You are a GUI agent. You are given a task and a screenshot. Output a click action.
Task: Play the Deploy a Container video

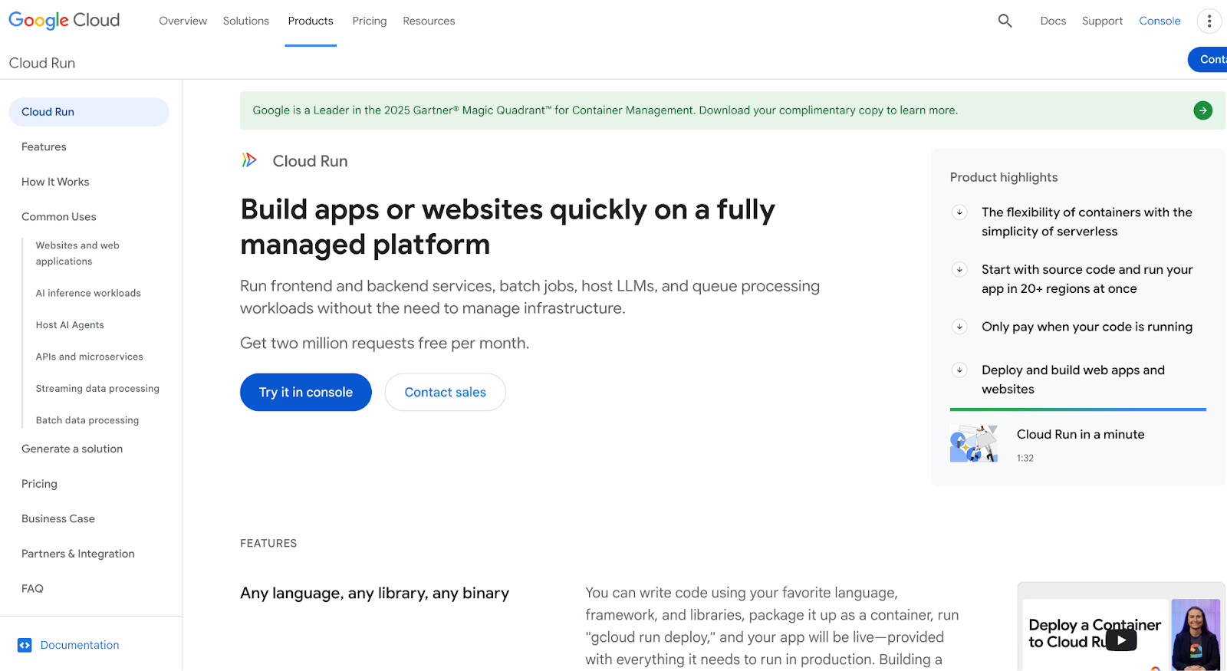[1121, 640]
